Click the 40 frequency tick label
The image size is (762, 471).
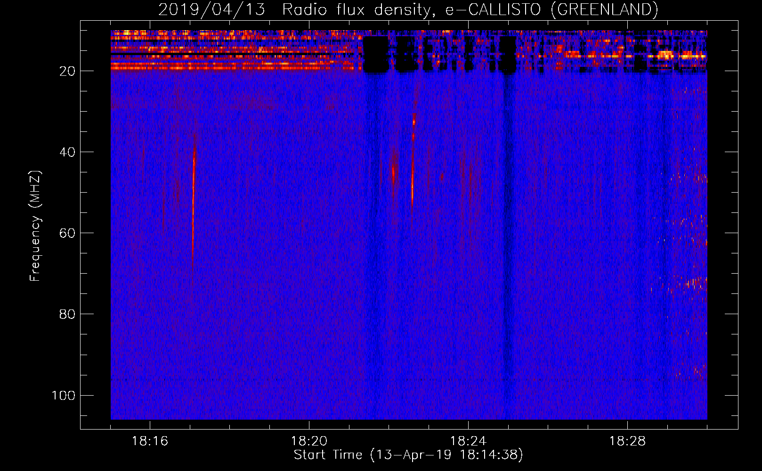pyautogui.click(x=67, y=152)
